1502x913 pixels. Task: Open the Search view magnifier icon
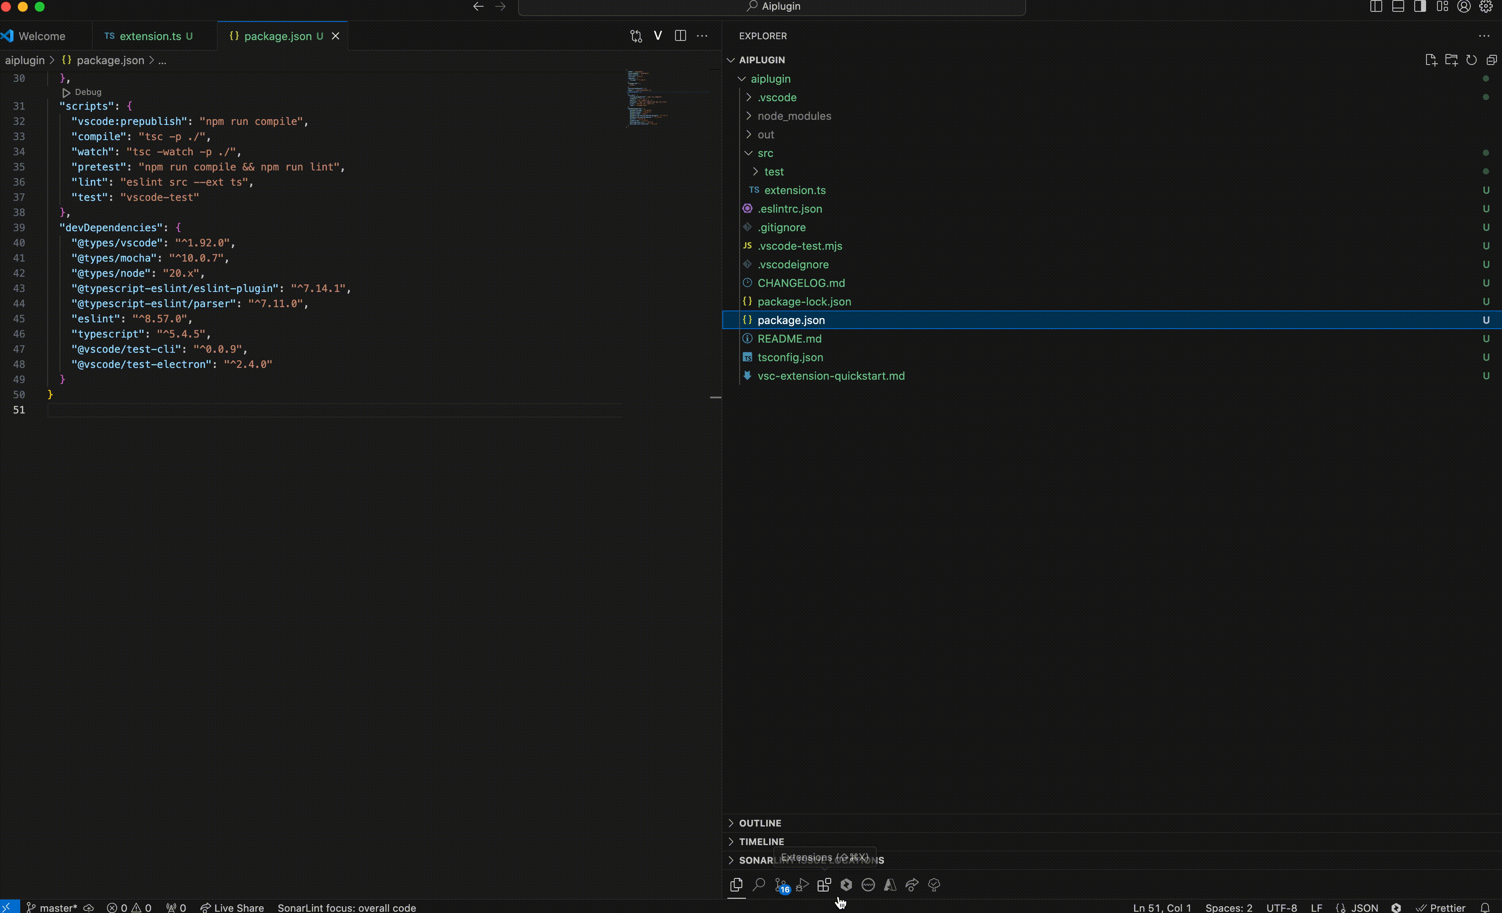click(x=759, y=884)
